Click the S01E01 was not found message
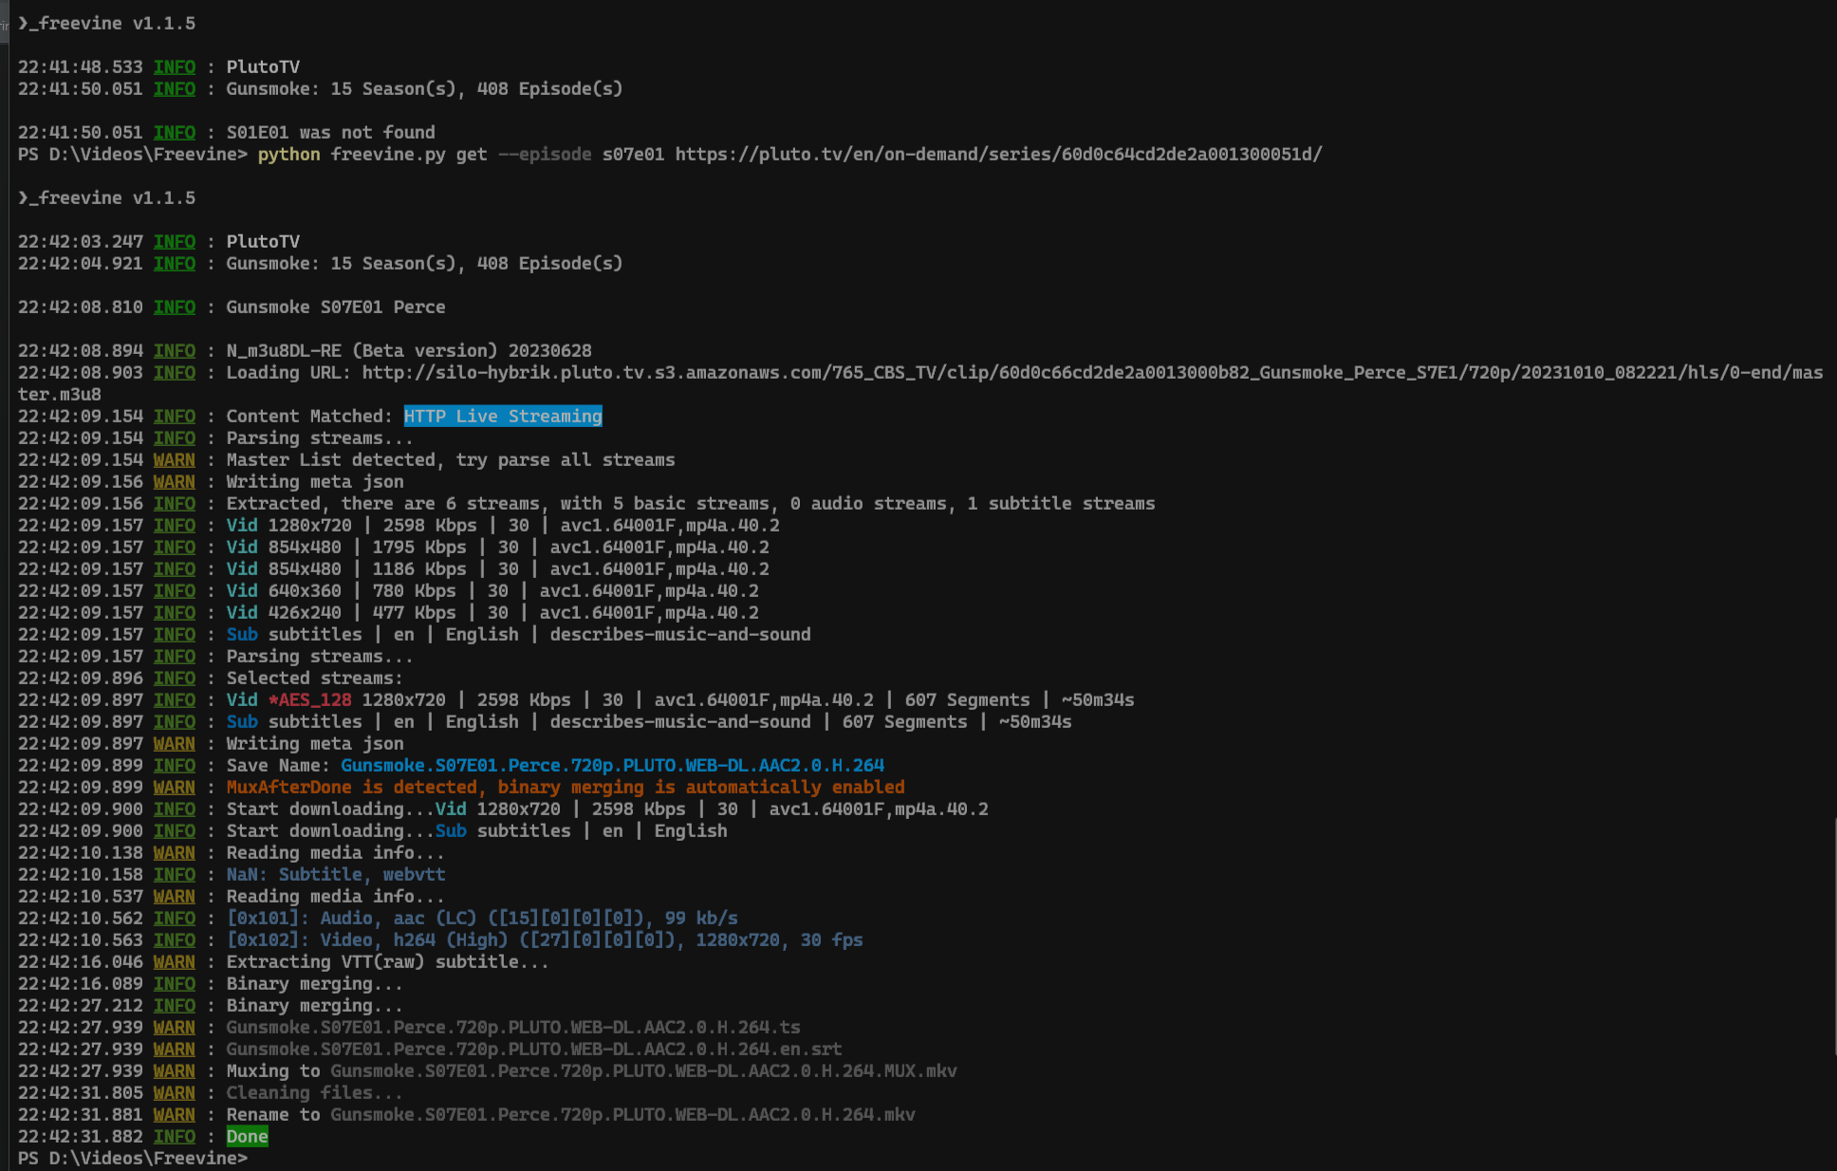This screenshot has height=1171, width=1837. click(330, 132)
